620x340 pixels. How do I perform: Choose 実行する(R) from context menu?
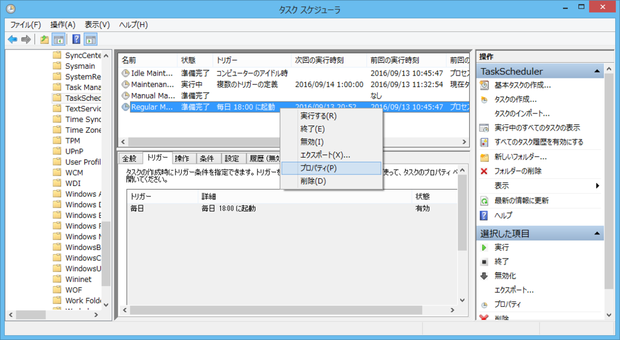[331, 116]
